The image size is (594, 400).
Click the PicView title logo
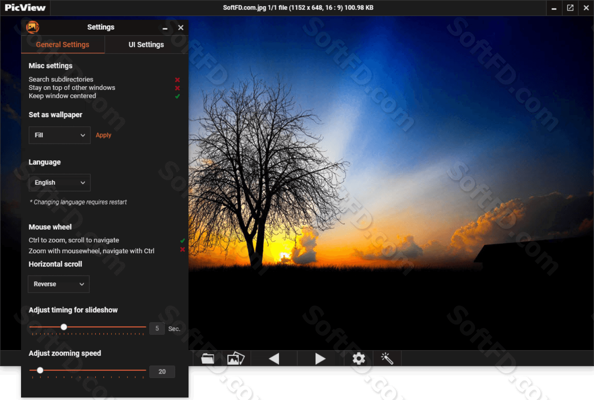pyautogui.click(x=25, y=8)
